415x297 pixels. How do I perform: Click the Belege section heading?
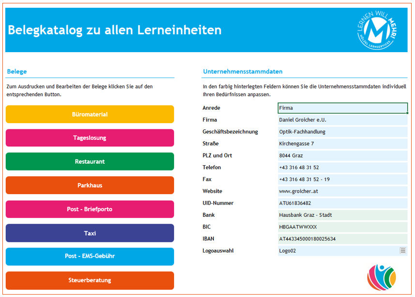(16, 71)
